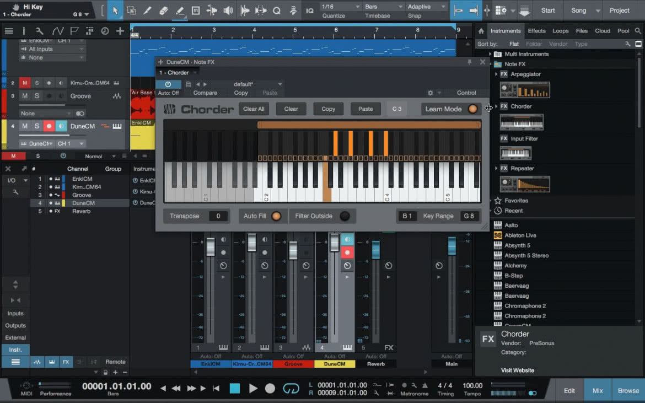Viewport: 645px width, 403px height.
Task: Switch to the Effects browser tab
Action: tap(536, 31)
